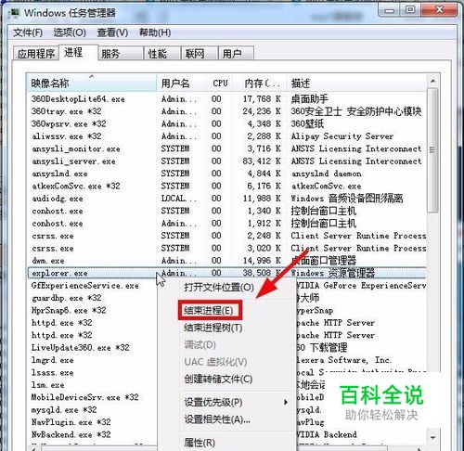Click the LOCAL... user name cell
This screenshot has height=451, width=464.
(x=179, y=199)
